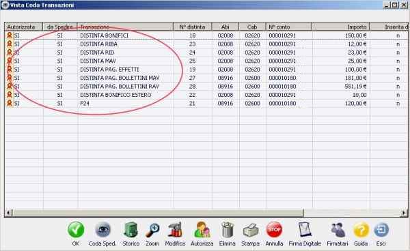This screenshot has height=251, width=410.
Task: Click distinta number 18 cell
Action: point(193,35)
